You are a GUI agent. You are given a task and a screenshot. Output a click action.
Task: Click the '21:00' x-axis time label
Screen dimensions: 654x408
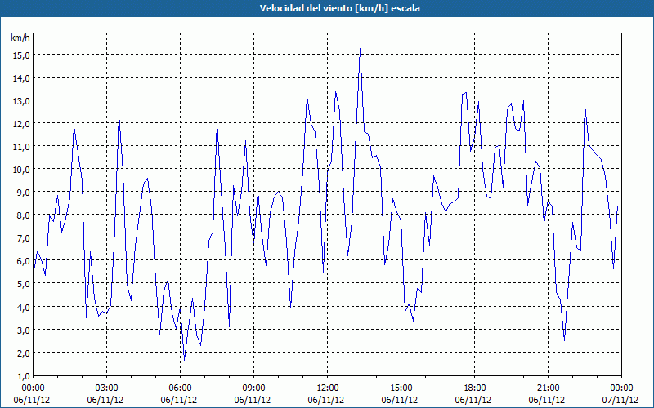(548, 388)
